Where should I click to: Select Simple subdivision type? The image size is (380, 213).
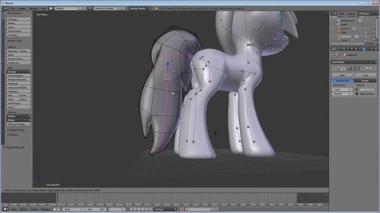click(365, 80)
